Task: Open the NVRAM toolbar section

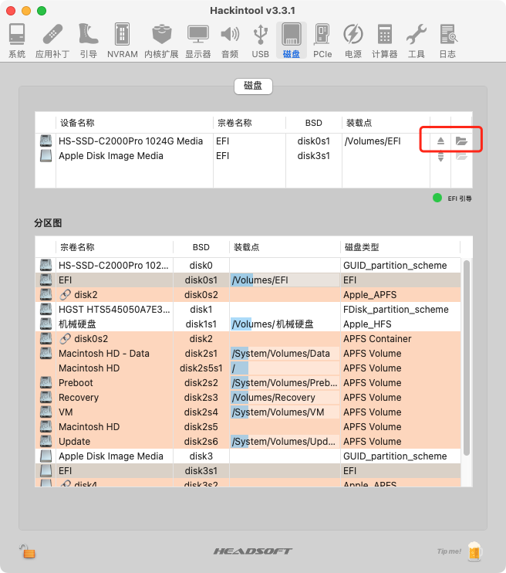Action: [x=123, y=41]
